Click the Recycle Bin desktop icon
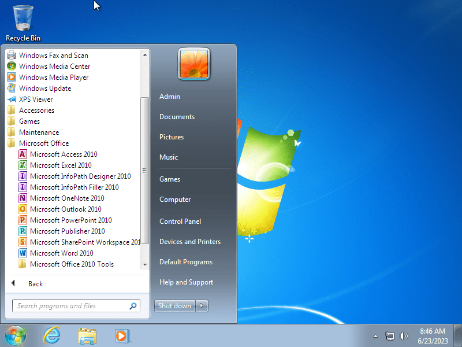The width and height of the screenshot is (462, 347). (x=23, y=23)
